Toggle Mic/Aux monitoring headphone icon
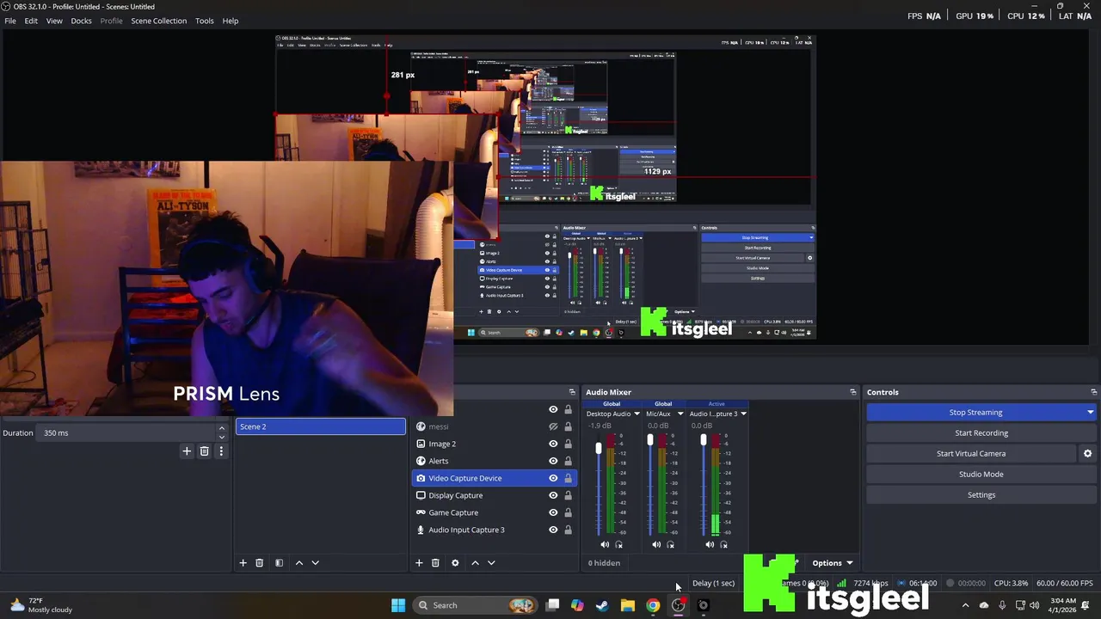The height and width of the screenshot is (619, 1101). point(670,544)
